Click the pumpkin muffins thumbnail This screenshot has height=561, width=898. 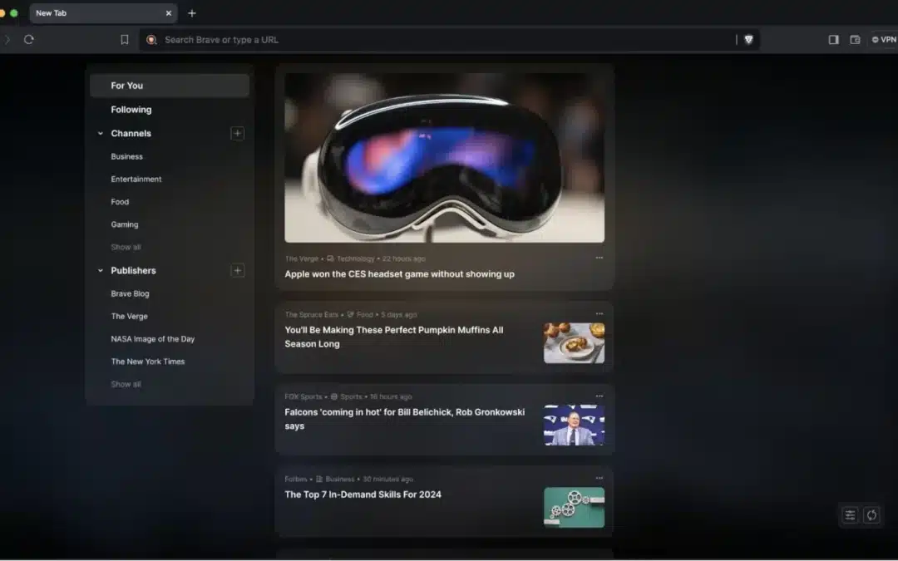[574, 343]
